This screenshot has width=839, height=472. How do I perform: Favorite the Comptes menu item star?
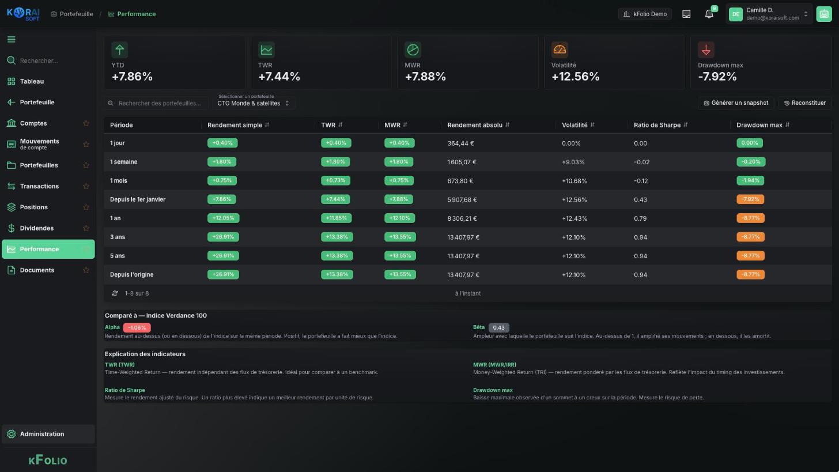pos(86,123)
